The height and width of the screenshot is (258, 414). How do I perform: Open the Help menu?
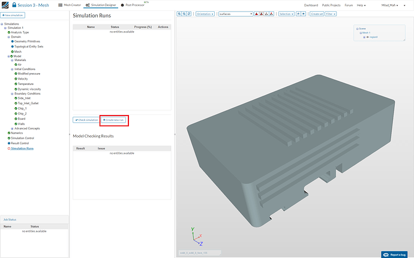(361, 5)
